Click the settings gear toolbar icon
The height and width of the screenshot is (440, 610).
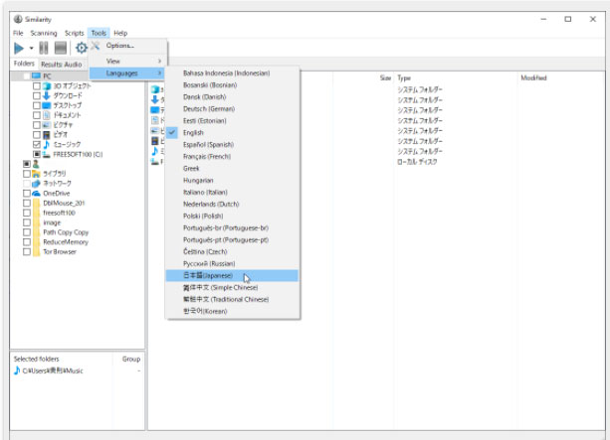point(82,48)
